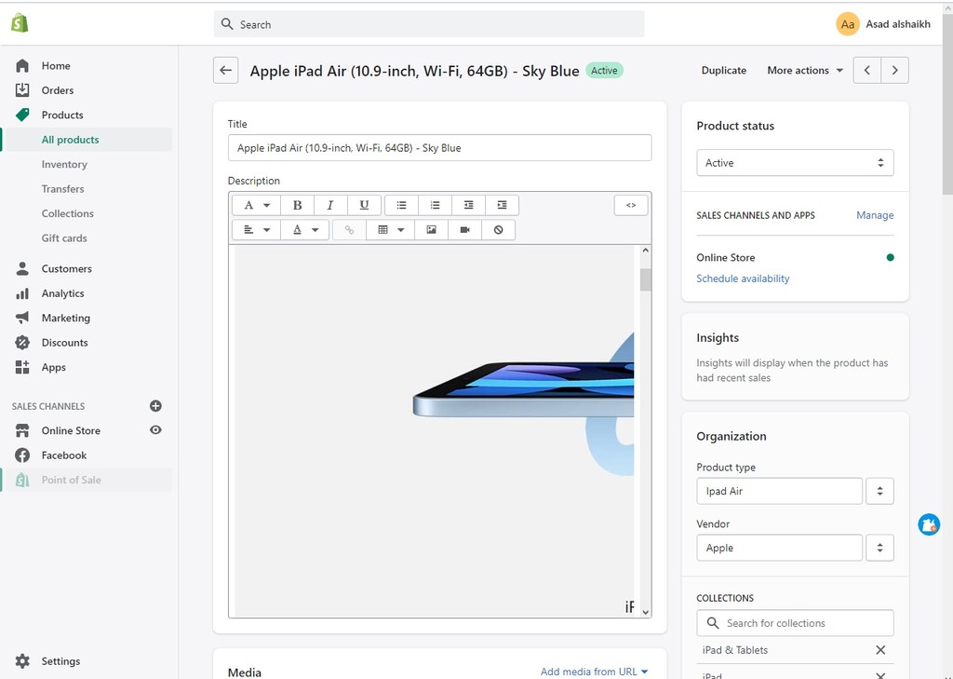Select All products
Screen dimensions: 953x679
pos(70,140)
